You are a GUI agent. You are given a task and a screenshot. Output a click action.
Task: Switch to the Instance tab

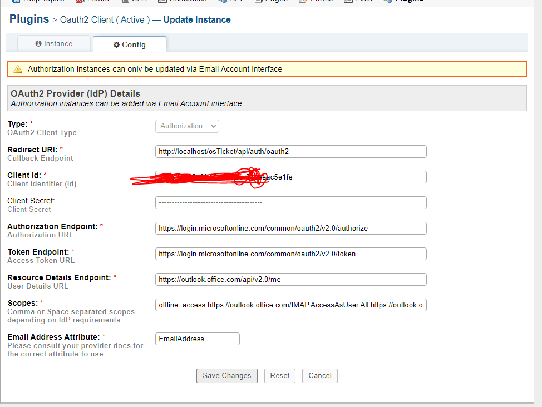tap(54, 44)
